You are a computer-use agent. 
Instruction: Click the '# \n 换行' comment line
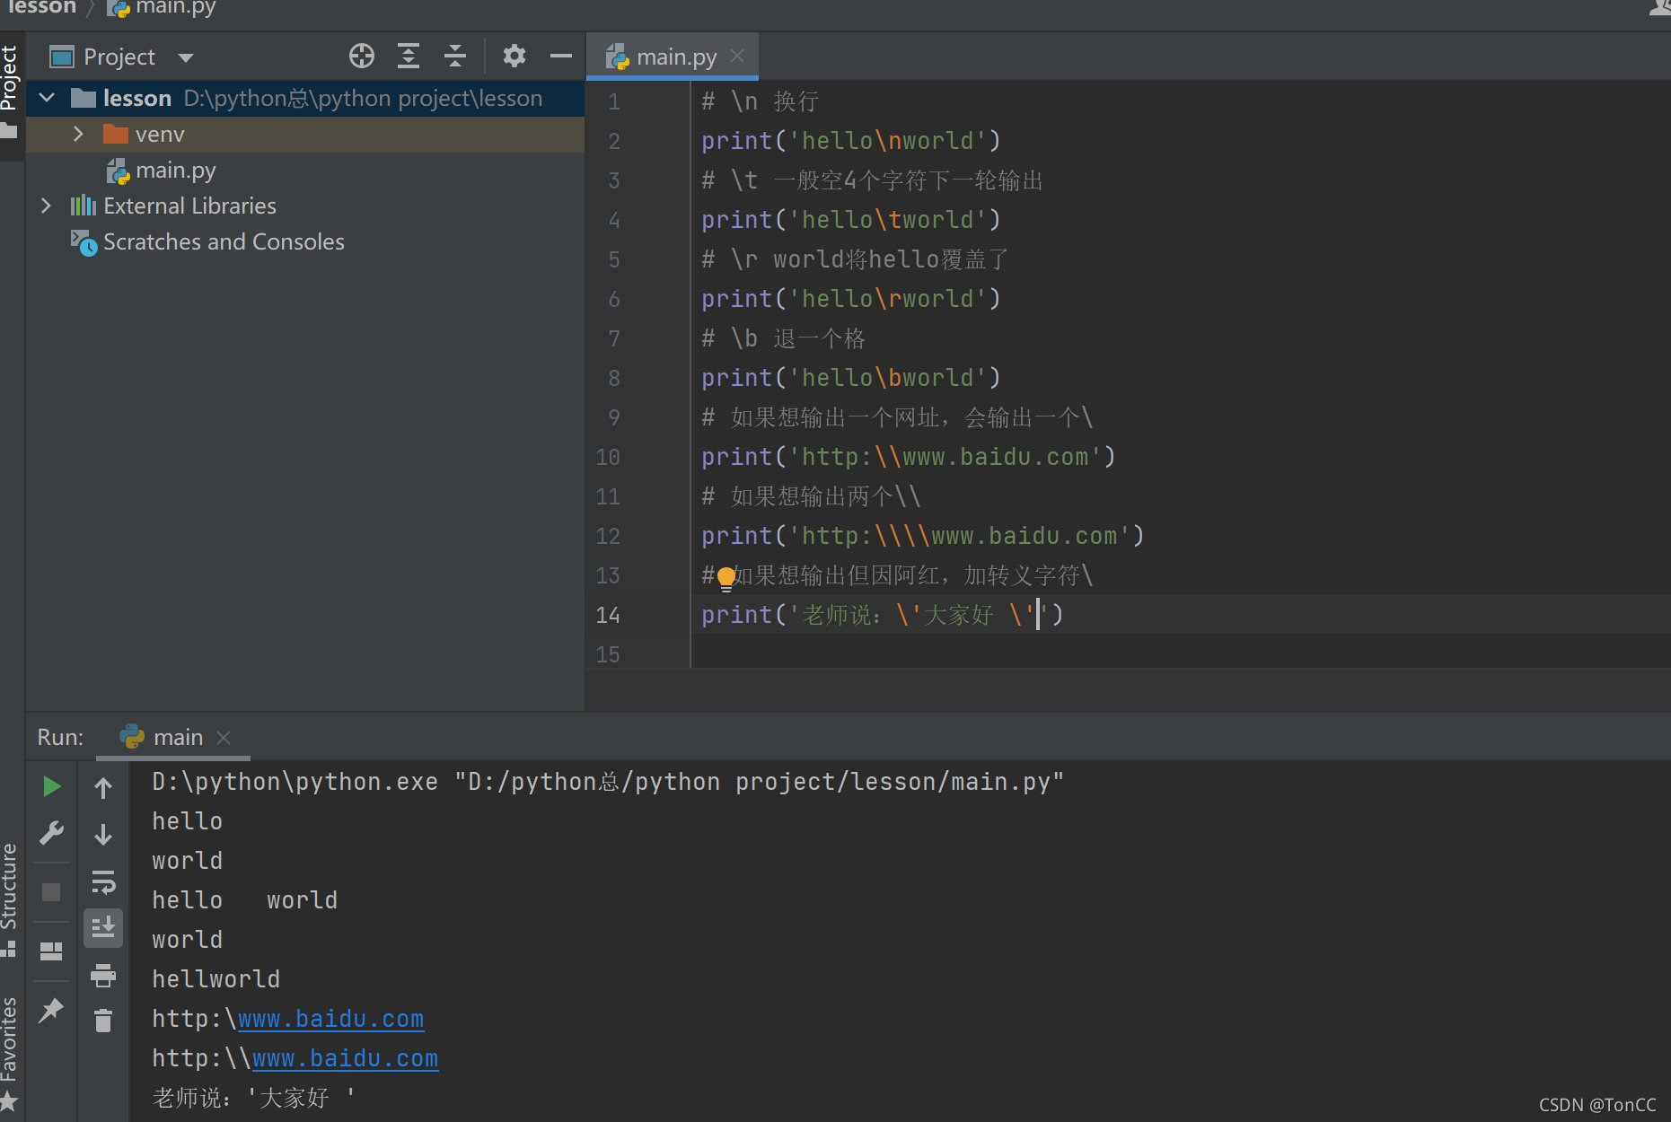point(760,101)
